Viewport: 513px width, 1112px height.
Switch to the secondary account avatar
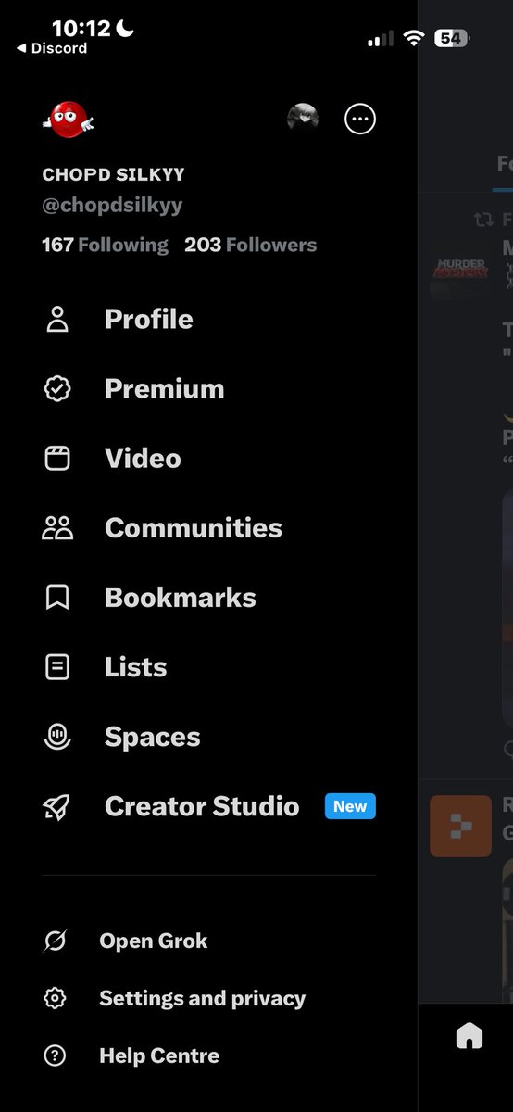304,119
